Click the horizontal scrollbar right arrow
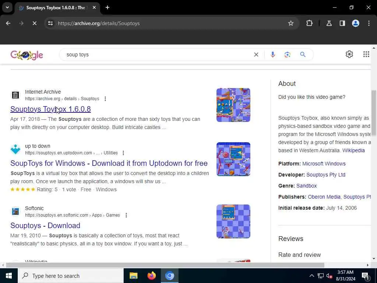377x283 pixels. (368, 265)
